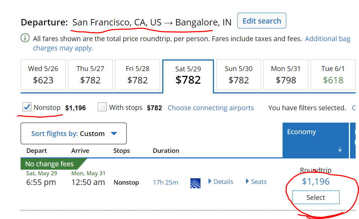
Task: Uncheck the Nonstop filter checkbox
Action: [27, 107]
